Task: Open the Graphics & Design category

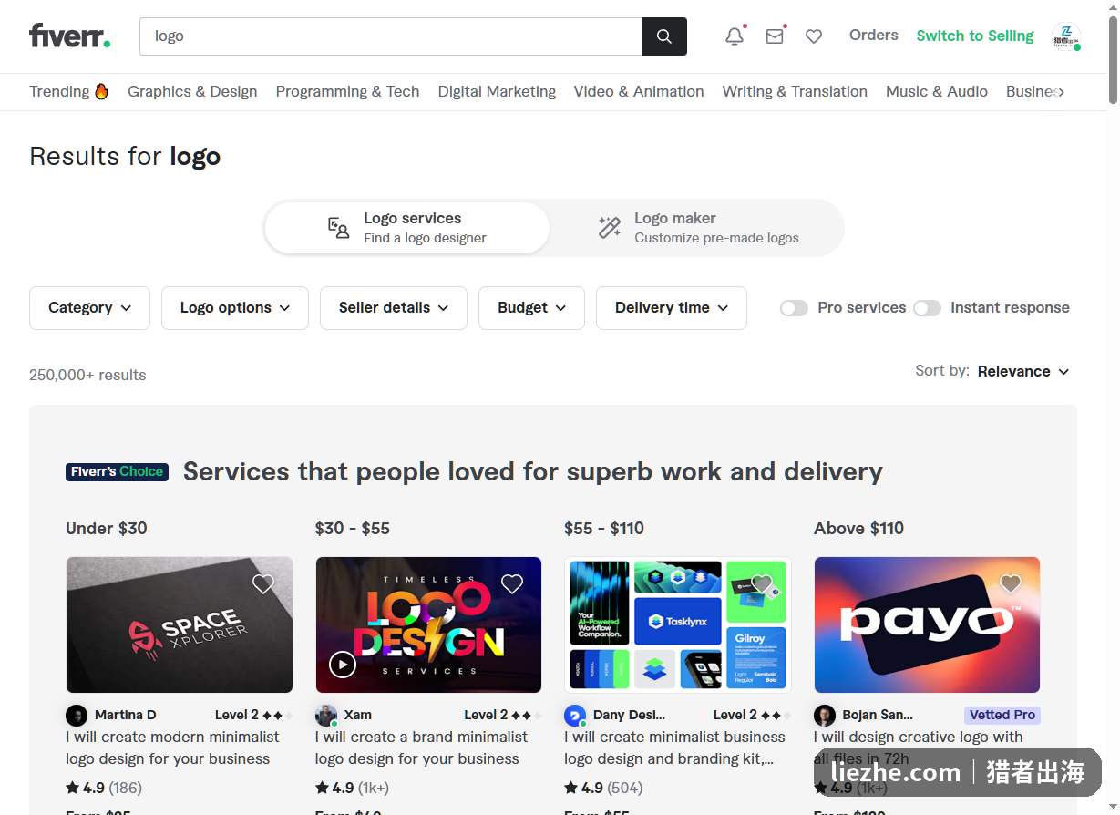Action: pyautogui.click(x=192, y=91)
